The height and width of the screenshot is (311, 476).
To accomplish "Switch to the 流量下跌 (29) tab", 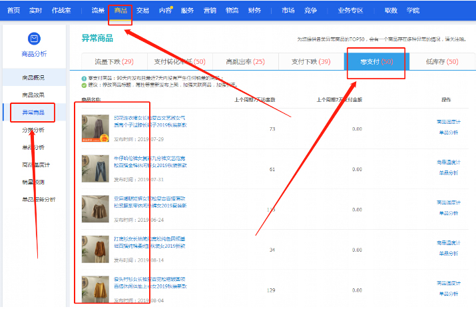I will 114,62.
